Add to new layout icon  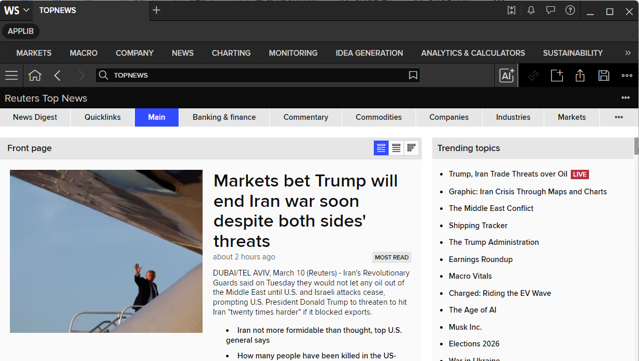[x=557, y=76]
